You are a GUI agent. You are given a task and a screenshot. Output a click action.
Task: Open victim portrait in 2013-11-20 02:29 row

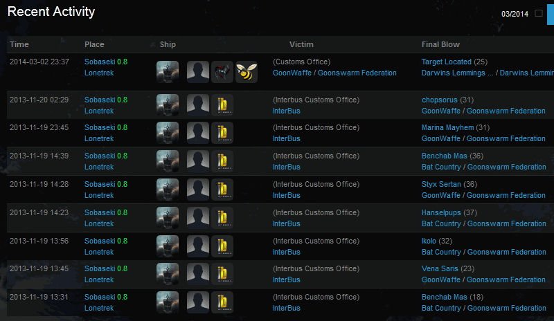pyautogui.click(x=198, y=105)
